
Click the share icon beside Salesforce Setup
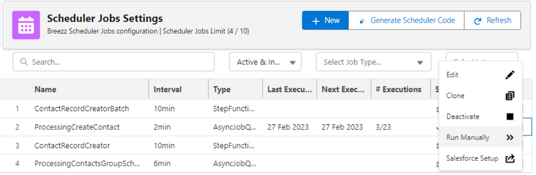click(x=510, y=158)
